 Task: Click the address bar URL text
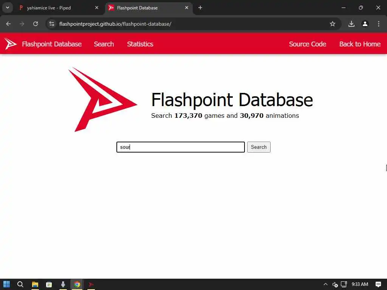pyautogui.click(x=115, y=24)
